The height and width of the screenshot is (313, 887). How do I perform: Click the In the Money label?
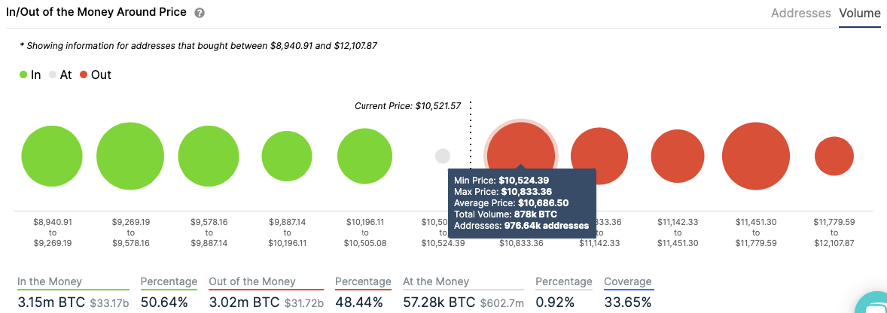click(x=50, y=281)
